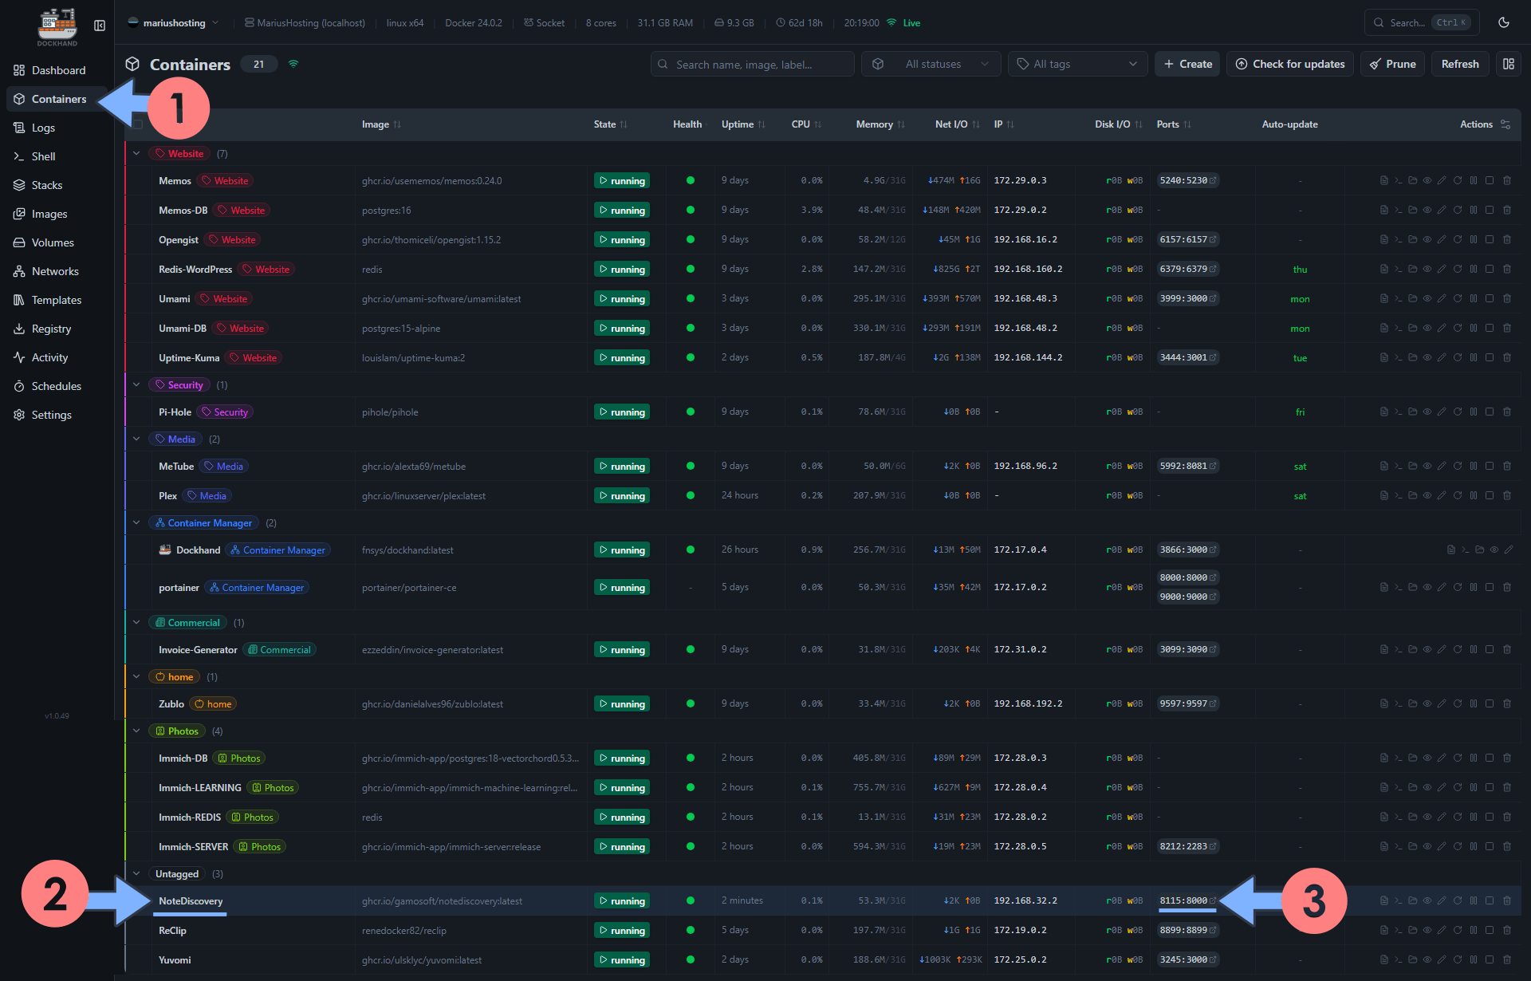
Task: Open global Search Ctrl K box
Action: pos(1422,22)
